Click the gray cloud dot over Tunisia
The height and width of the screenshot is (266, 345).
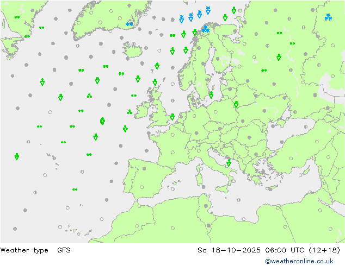pos(206,206)
